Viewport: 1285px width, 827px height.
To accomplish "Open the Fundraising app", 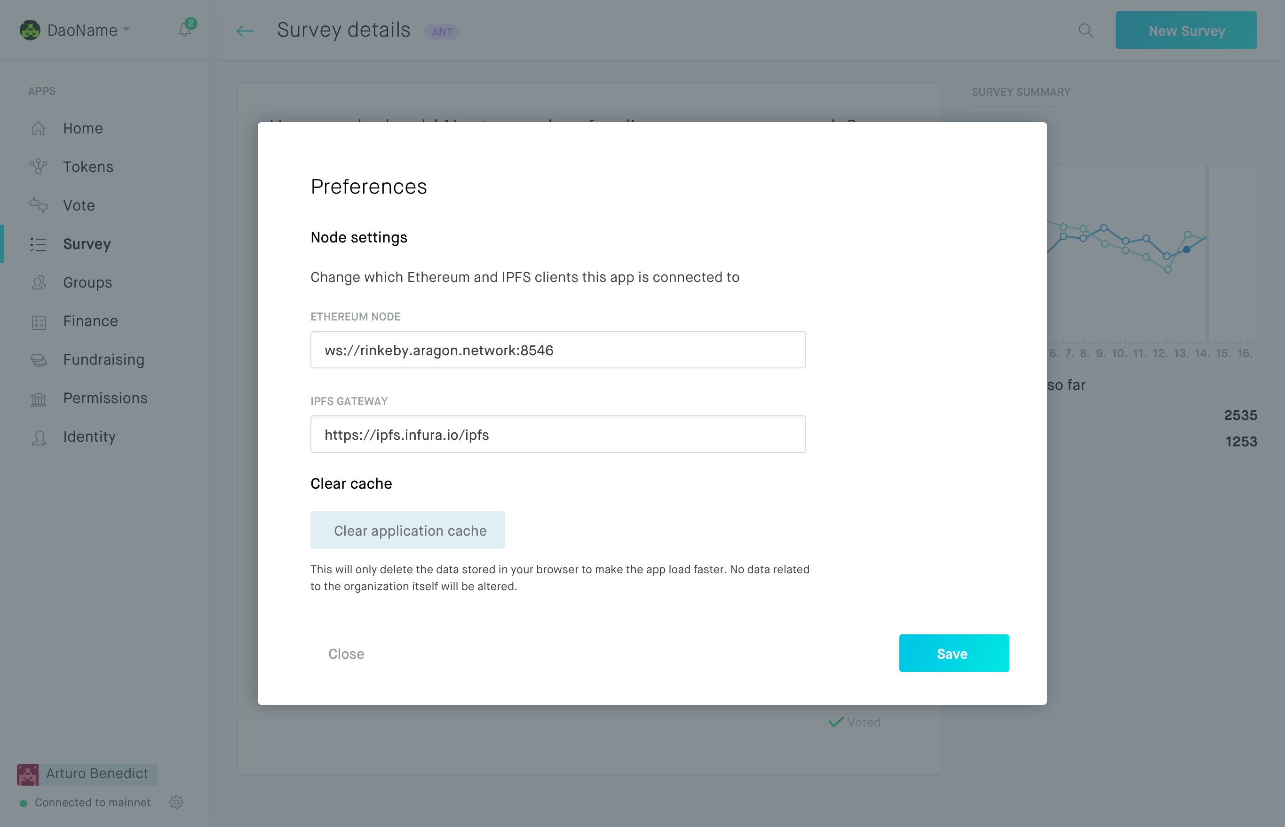I will pos(103,359).
